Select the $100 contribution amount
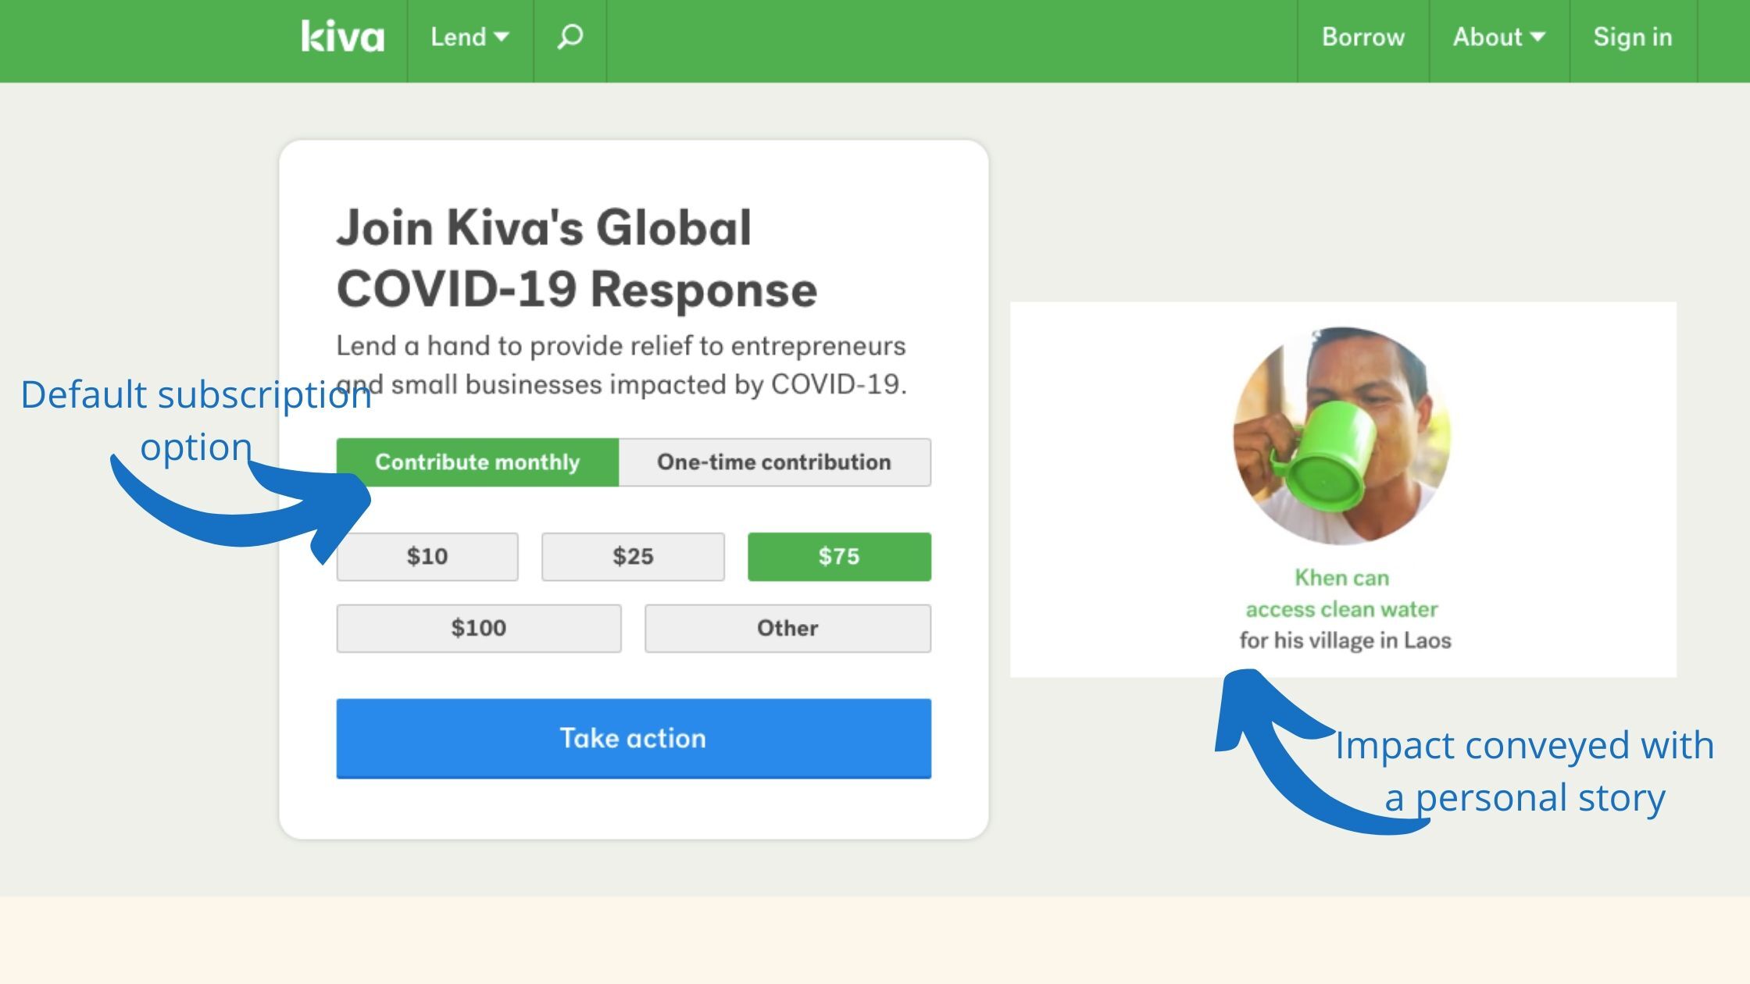 [478, 627]
